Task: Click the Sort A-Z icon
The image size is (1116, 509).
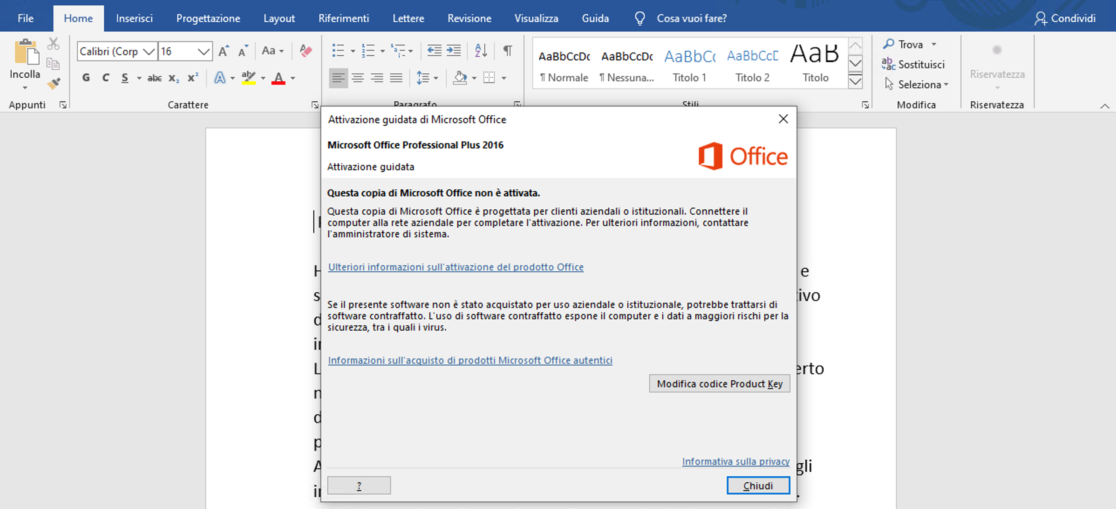Action: click(x=480, y=51)
